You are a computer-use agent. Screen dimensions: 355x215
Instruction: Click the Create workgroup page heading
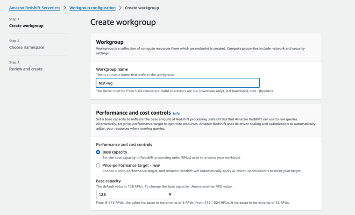point(123,22)
